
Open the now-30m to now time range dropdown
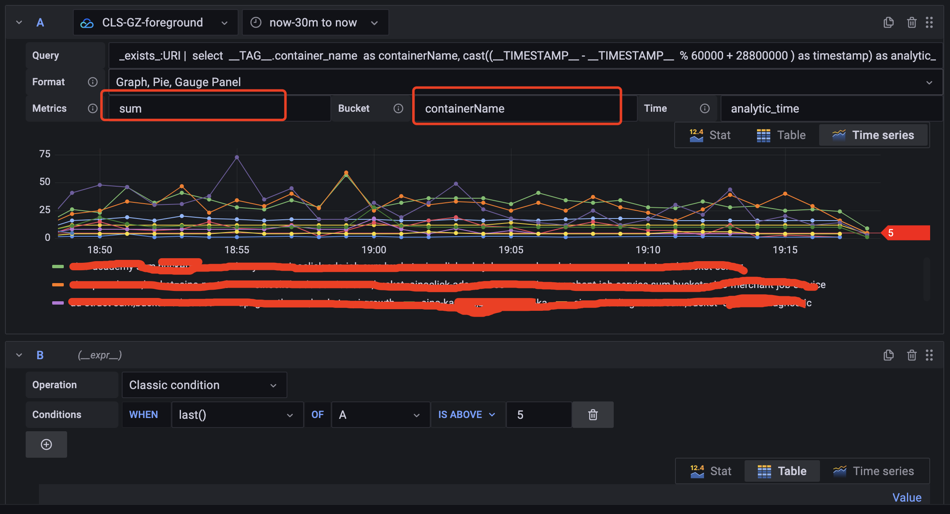coord(315,22)
